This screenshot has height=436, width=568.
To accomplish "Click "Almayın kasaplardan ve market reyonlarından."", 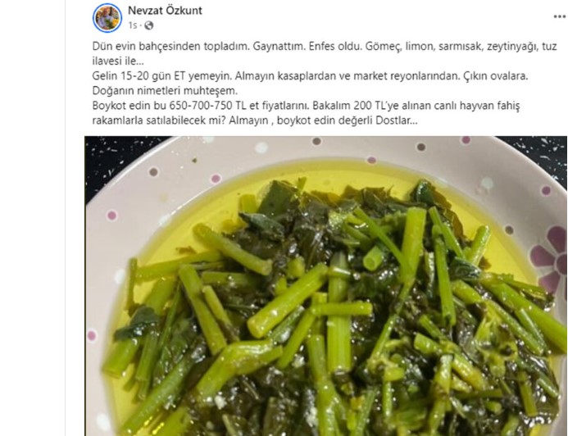I will [x=347, y=76].
